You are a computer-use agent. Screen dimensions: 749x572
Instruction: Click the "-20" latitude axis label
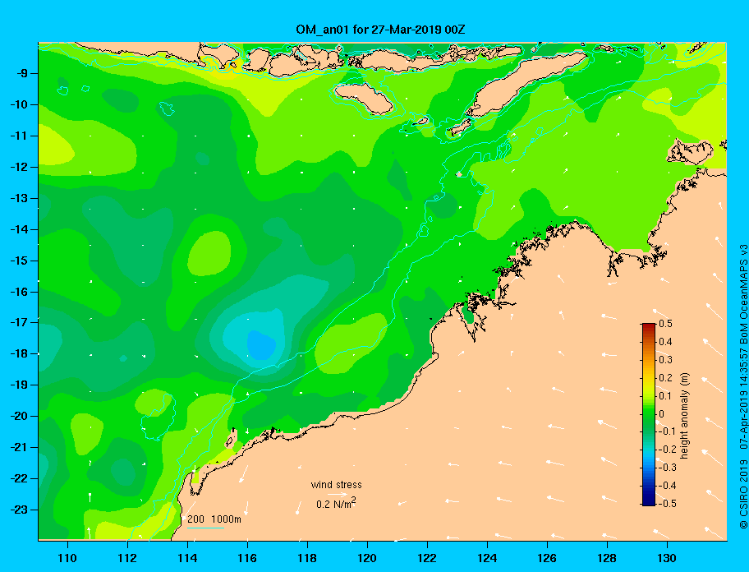(x=18, y=416)
